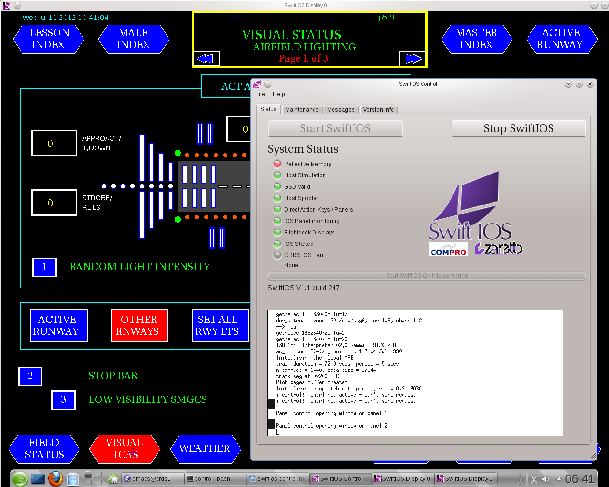Screen dimensions: 609x487
Task: Click the clipboard scissors tray icon
Action: pyautogui.click(x=534, y=479)
